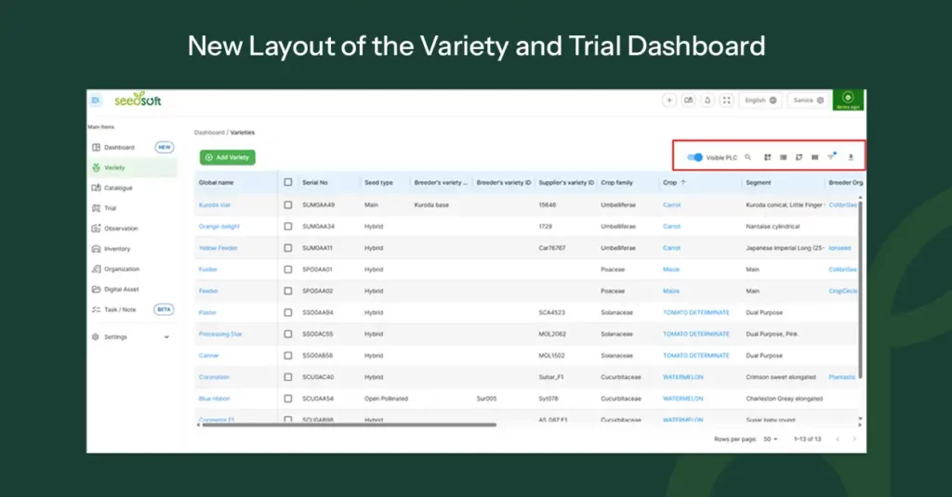
Task: Click the download export icon
Action: pos(851,157)
